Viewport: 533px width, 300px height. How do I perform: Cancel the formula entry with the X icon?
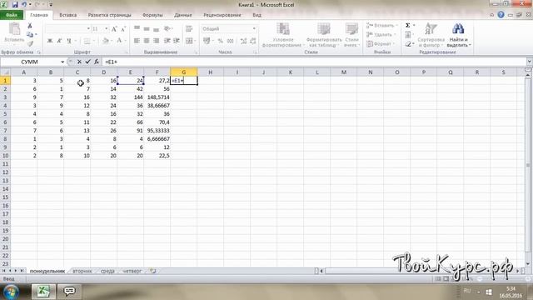79,62
